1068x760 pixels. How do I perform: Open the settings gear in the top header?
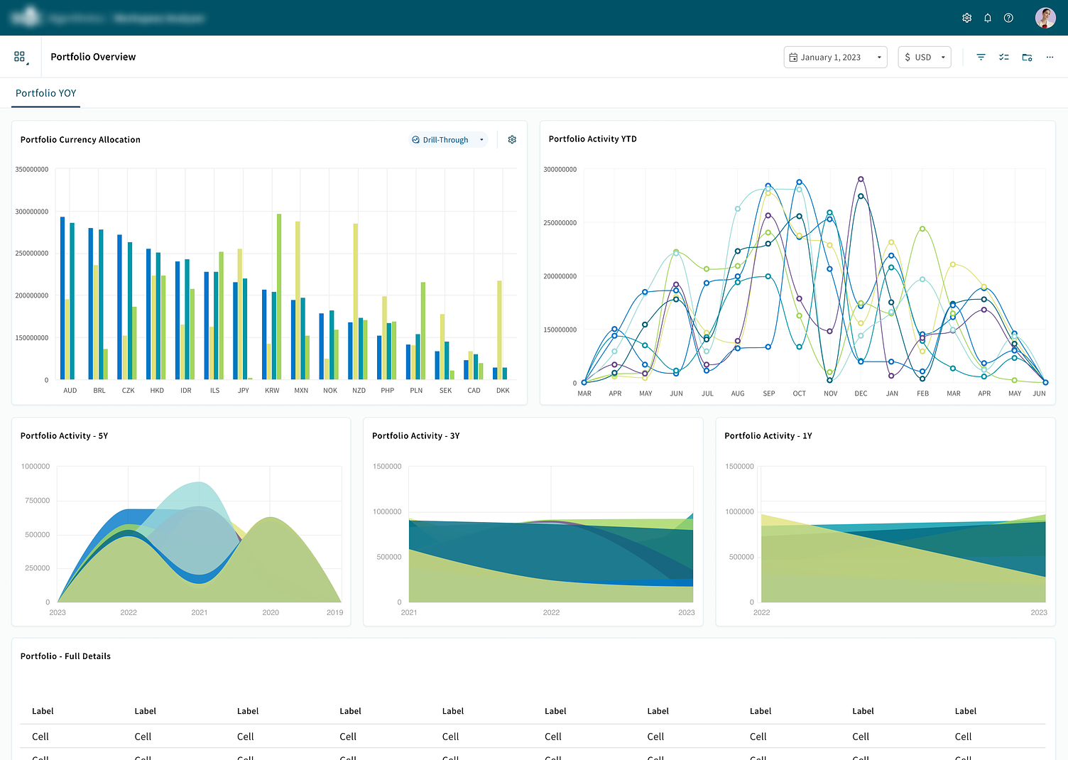966,18
